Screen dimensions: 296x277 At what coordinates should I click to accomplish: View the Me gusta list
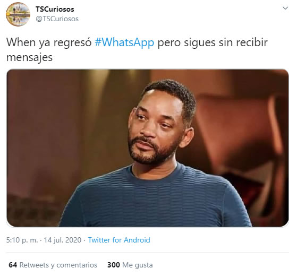130,265
